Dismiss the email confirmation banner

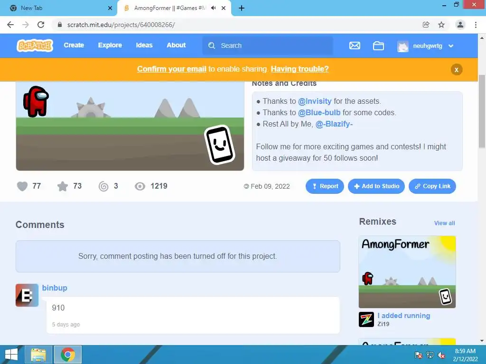pyautogui.click(x=456, y=70)
